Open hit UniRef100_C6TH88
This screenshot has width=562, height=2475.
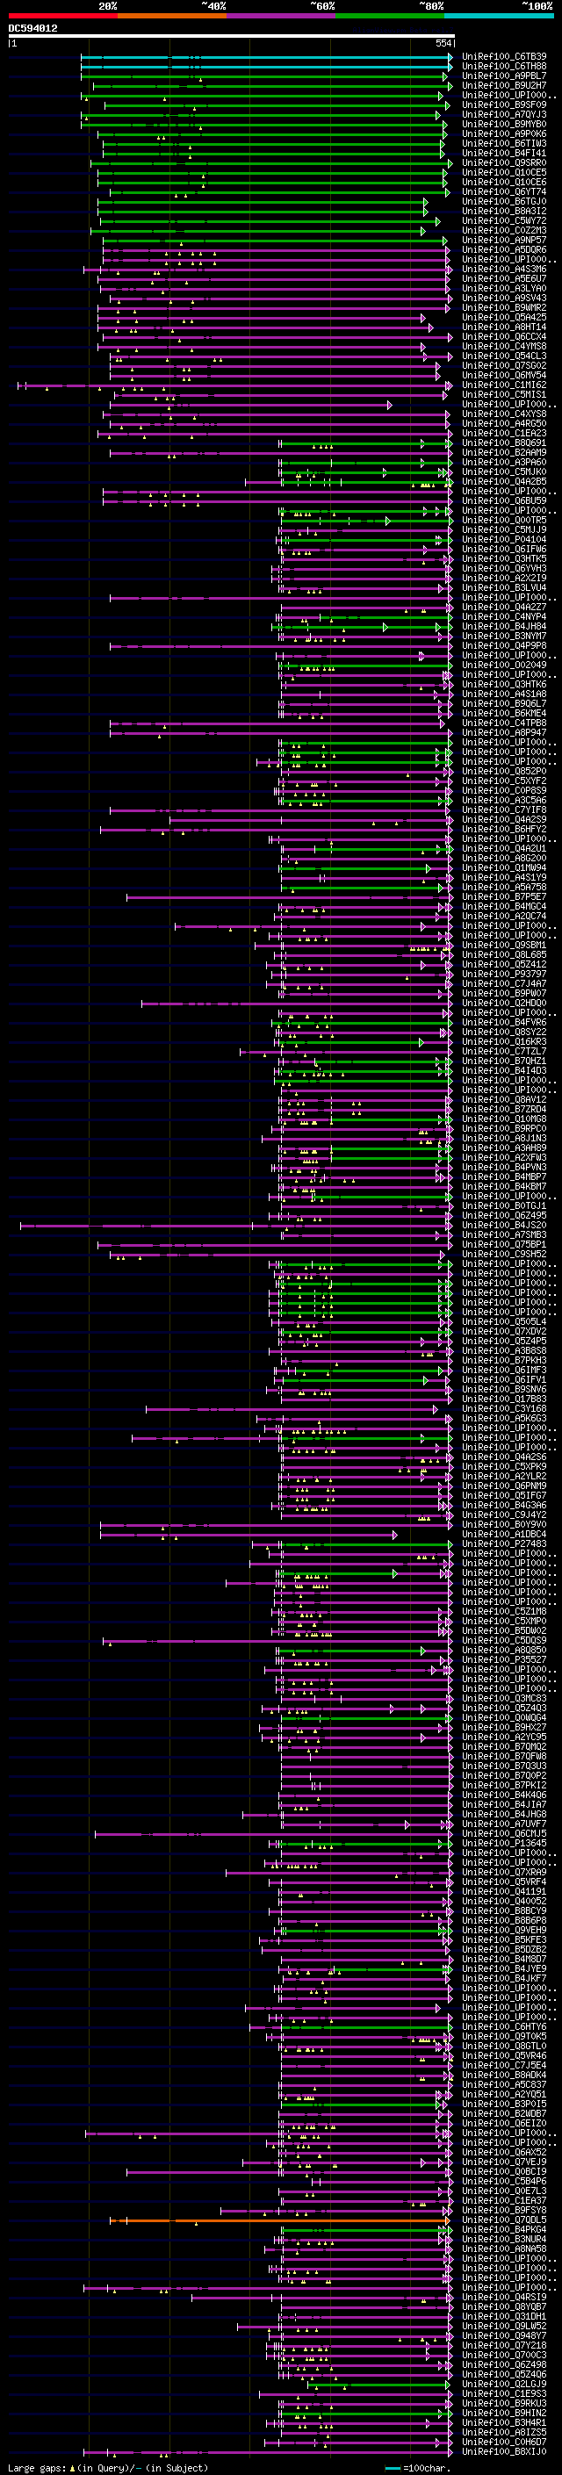coord(504,67)
